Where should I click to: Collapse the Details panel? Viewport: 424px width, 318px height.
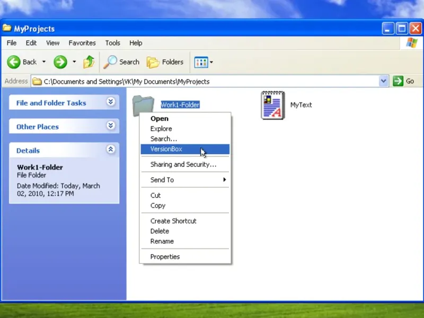[111, 149]
